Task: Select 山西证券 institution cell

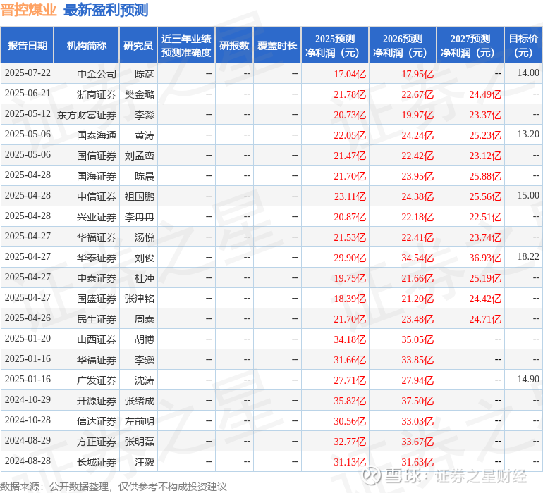Action: 97,339
